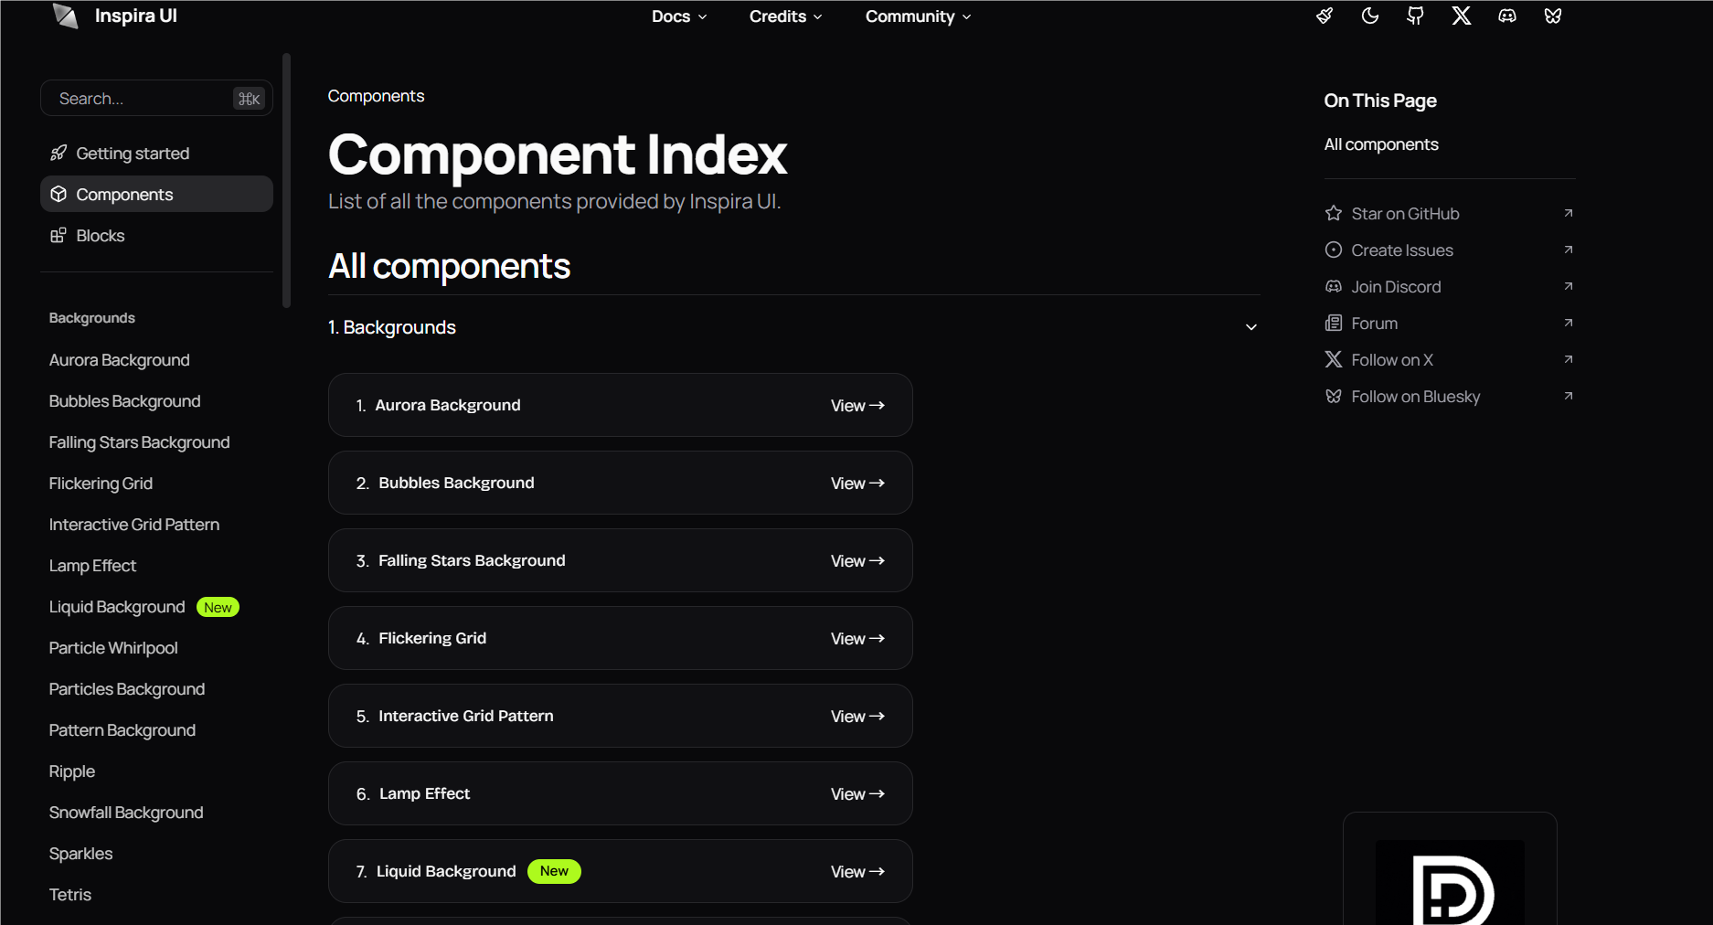Open Particles Background in sidebar

(127, 689)
